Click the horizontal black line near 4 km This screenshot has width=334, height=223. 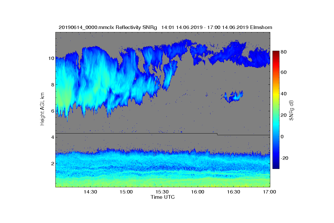(163, 134)
